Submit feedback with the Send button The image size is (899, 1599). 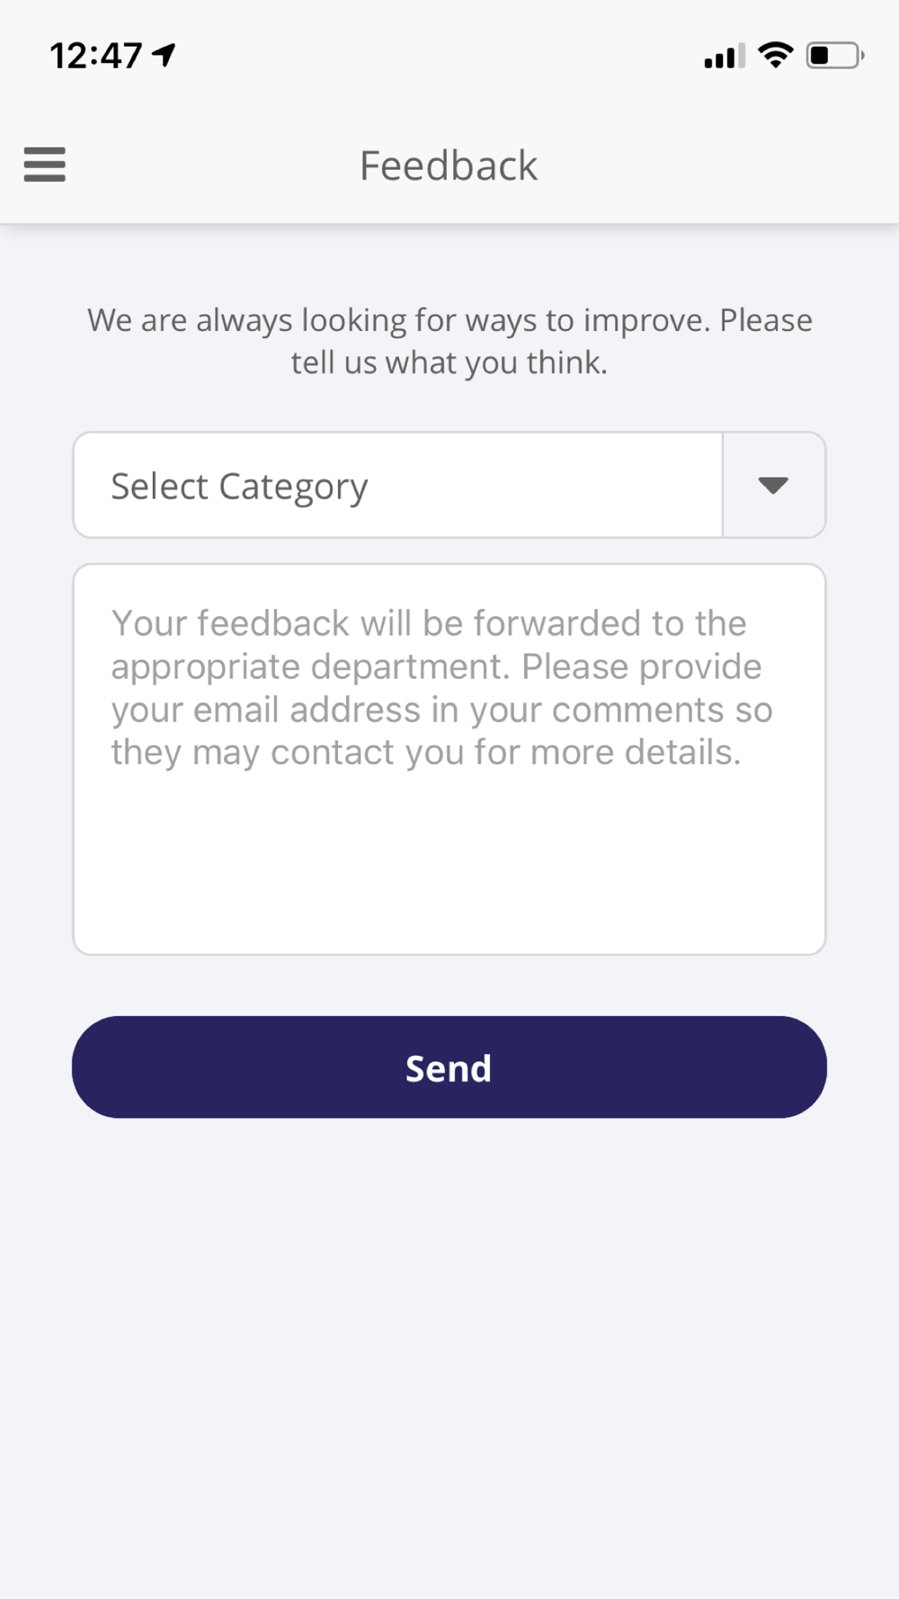coord(449,1067)
